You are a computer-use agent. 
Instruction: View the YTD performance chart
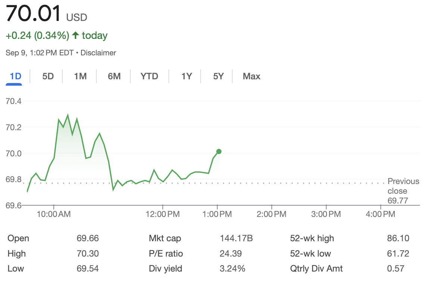[x=149, y=76]
